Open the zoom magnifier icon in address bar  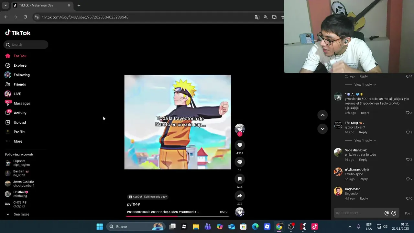point(266,17)
